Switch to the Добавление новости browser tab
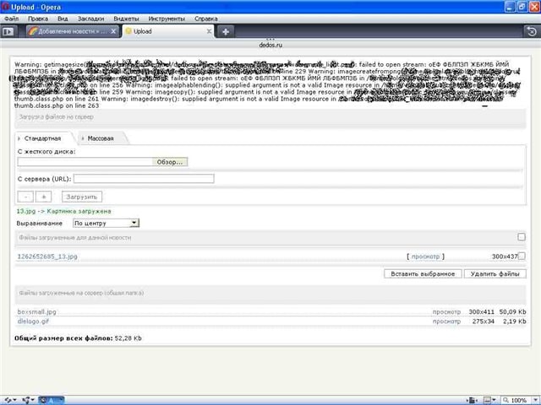Screen dimensions: 541x405 (73, 31)
